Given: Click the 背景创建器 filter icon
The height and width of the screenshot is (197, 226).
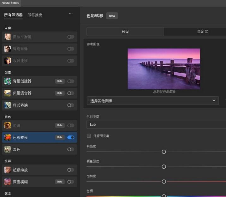Looking at the screenshot, I should coord(8,81).
